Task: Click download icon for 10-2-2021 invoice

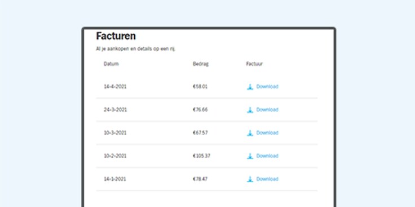Action: pos(250,156)
